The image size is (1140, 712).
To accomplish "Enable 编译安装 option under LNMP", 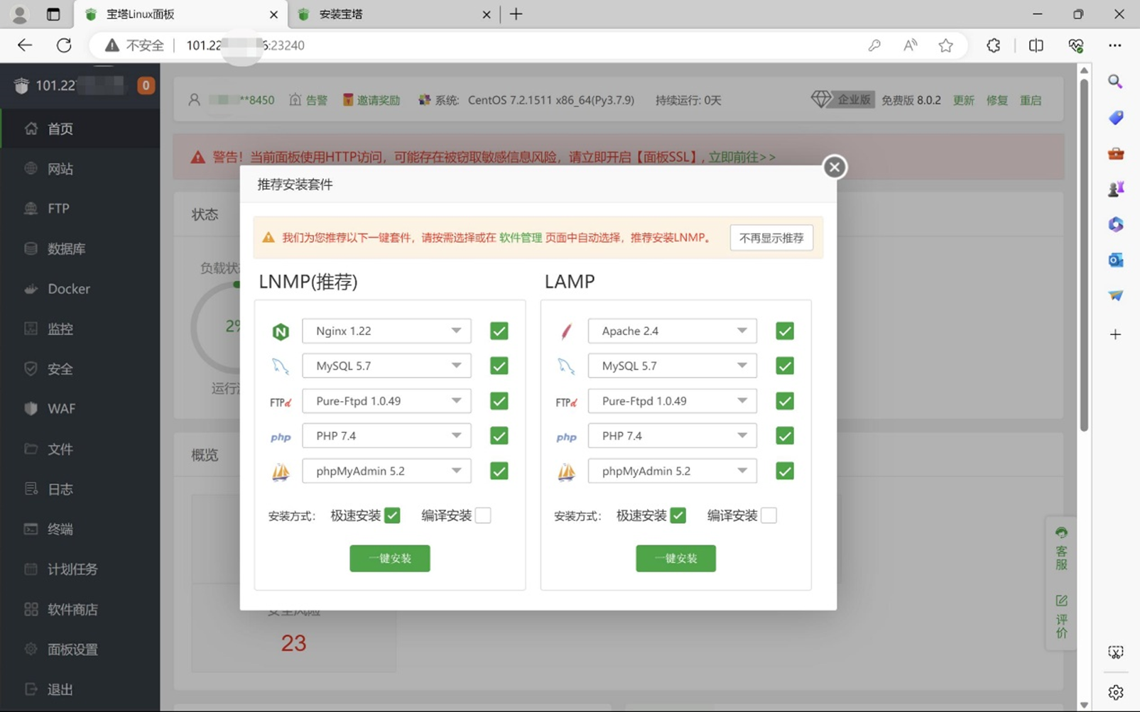I will 483,515.
